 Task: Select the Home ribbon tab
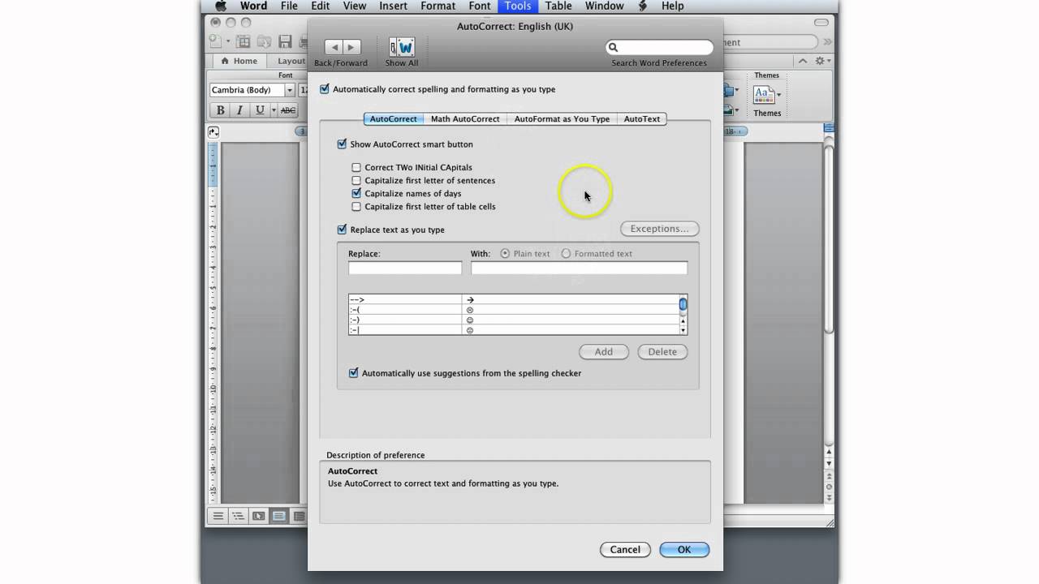click(239, 61)
